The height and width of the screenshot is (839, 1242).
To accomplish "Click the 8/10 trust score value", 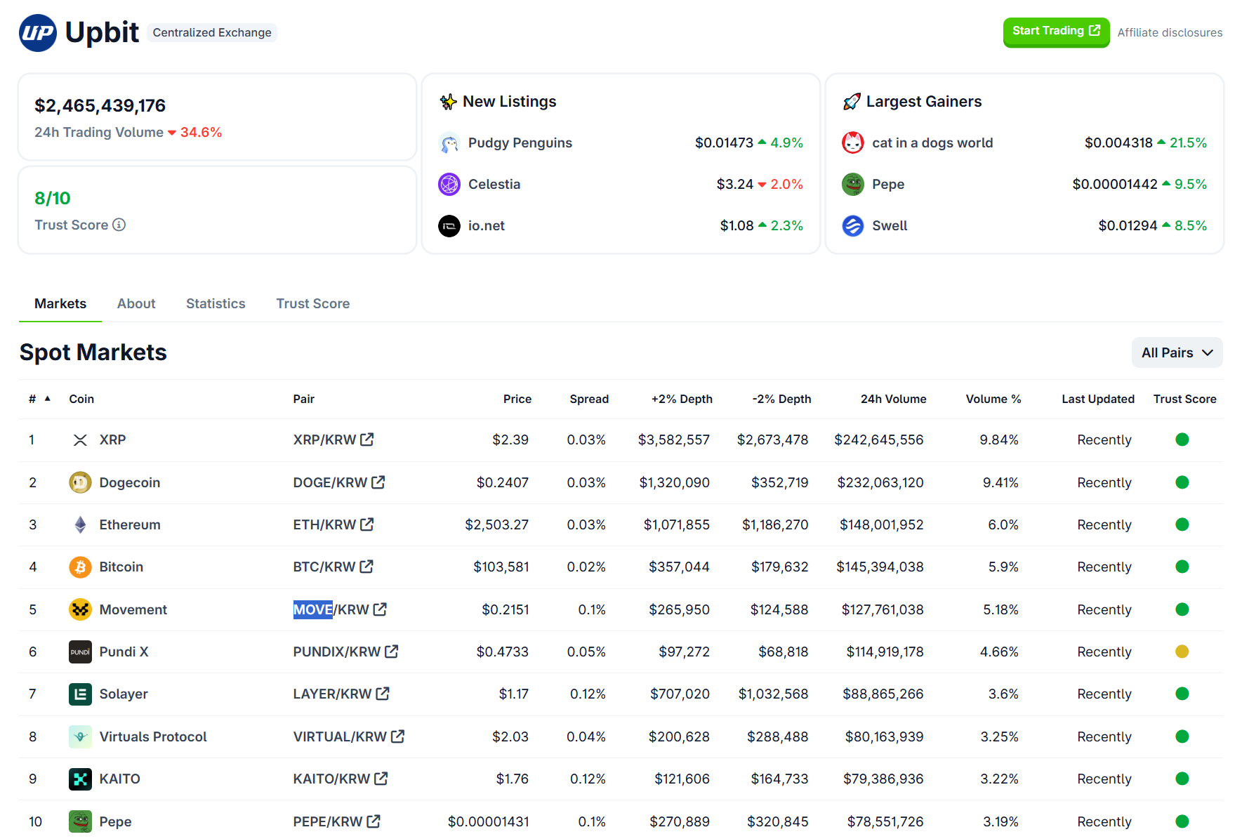I will coord(53,199).
